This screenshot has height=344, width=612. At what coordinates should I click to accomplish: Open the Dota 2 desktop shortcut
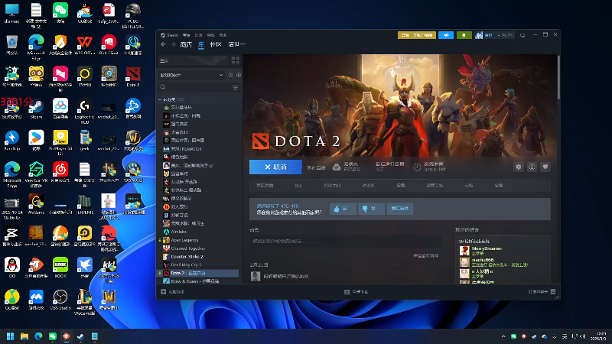point(133,76)
